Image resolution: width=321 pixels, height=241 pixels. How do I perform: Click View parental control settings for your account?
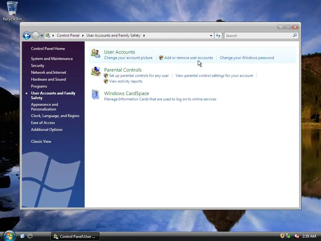(214, 76)
